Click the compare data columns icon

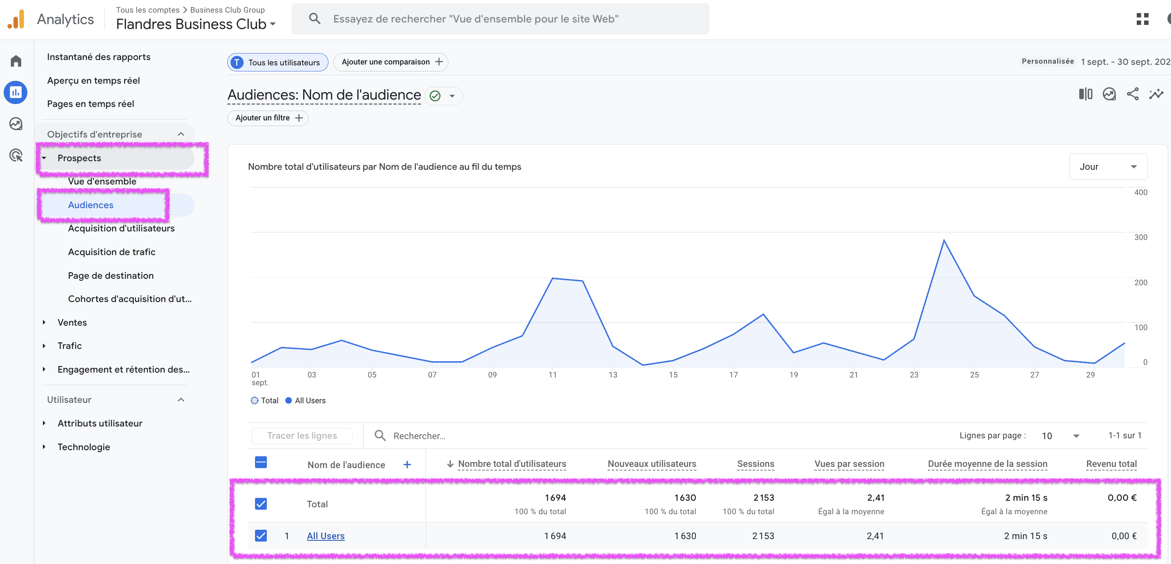1085,94
